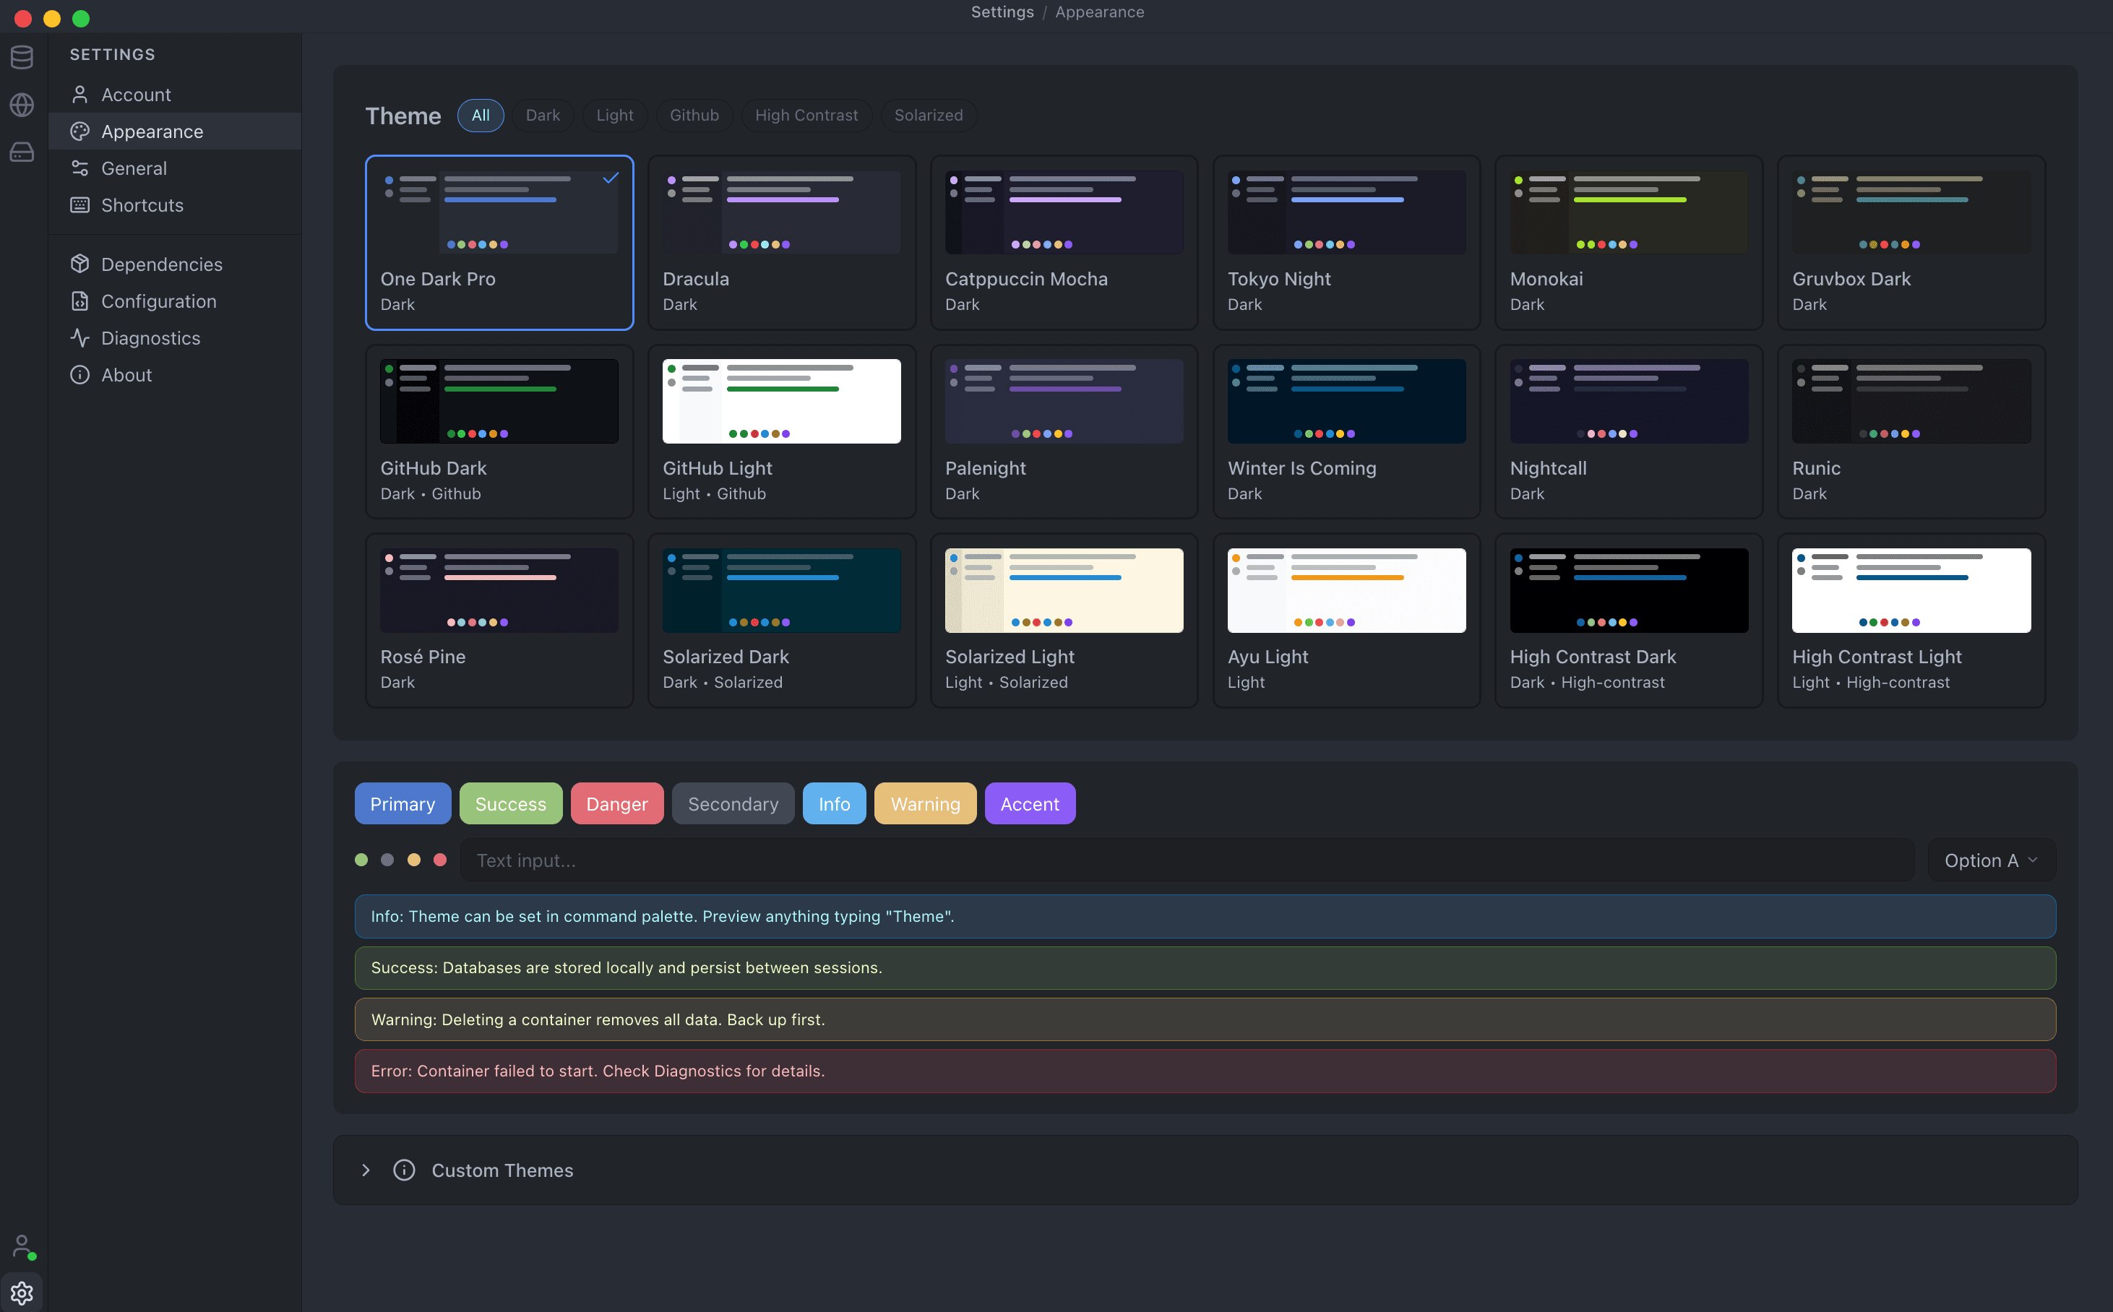
Task: Select the red color dot near the text input
Action: pos(441,860)
